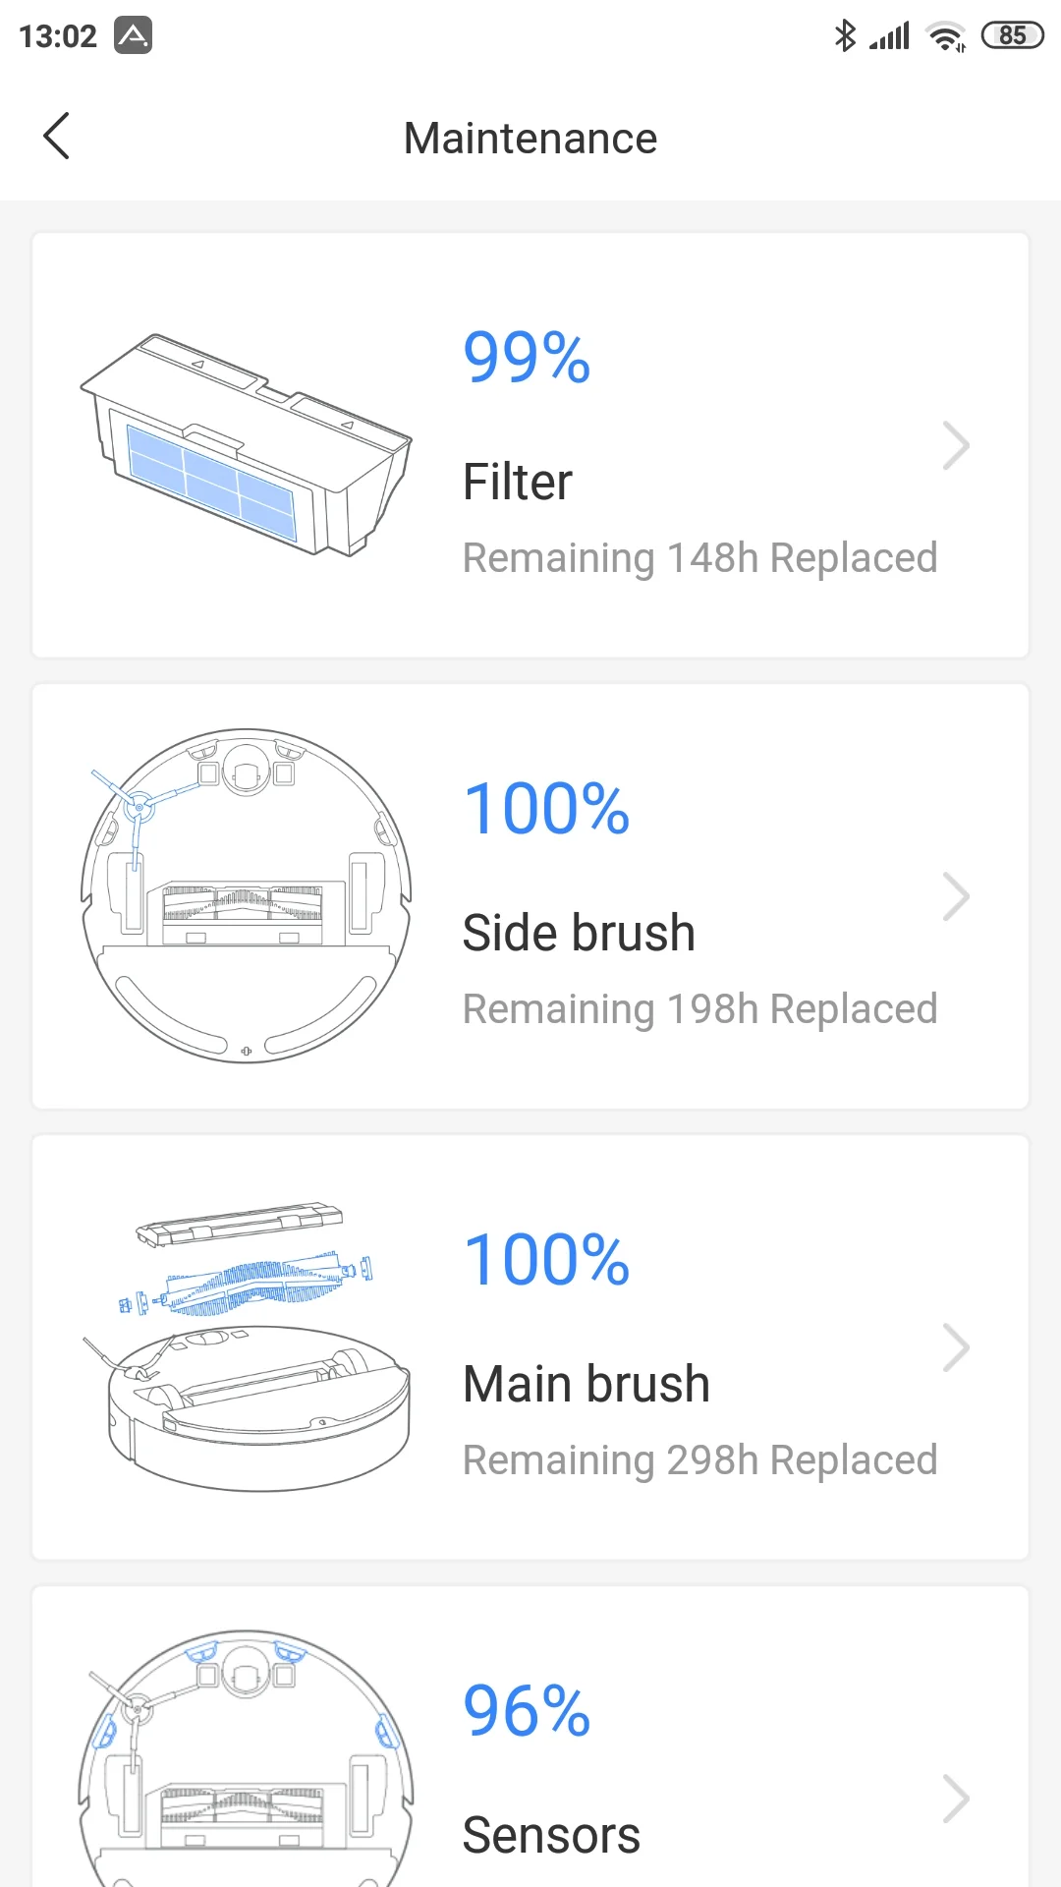Click "Remaining 298h Replaced" text
Image resolution: width=1061 pixels, height=1887 pixels.
(699, 1460)
